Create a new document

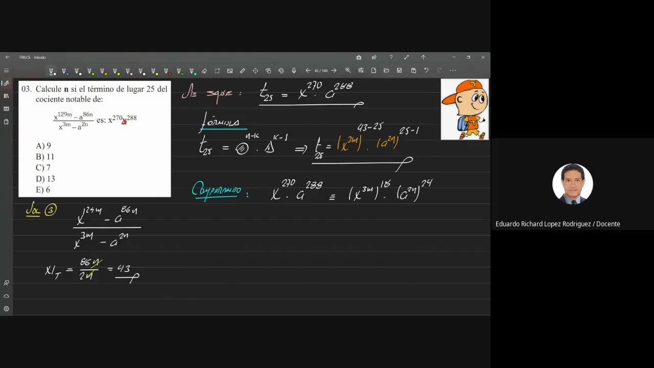click(373, 71)
